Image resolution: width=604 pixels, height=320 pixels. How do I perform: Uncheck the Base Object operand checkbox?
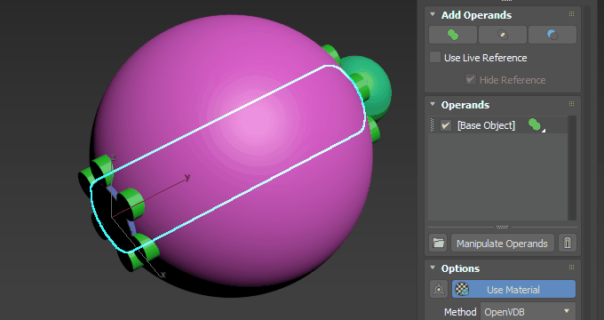446,125
